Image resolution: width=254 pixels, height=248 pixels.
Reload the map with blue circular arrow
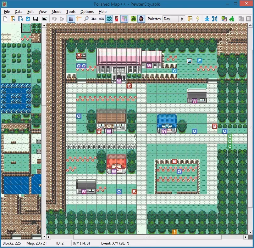coord(28,19)
